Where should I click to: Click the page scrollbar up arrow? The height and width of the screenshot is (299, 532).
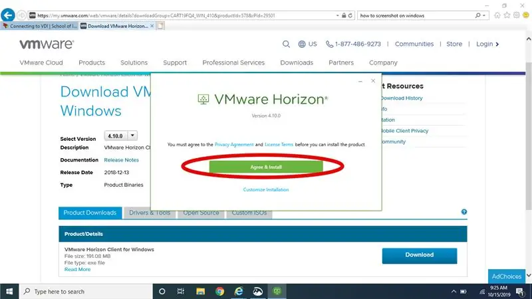(x=529, y=39)
